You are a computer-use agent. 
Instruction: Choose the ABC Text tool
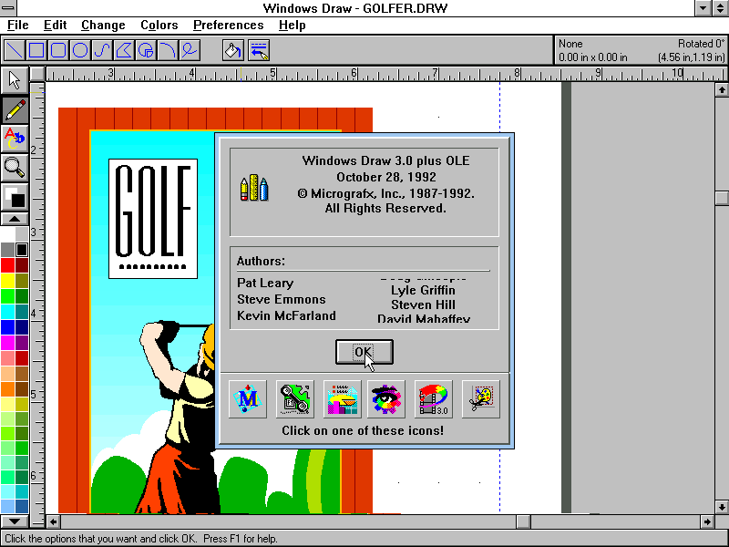click(15, 139)
